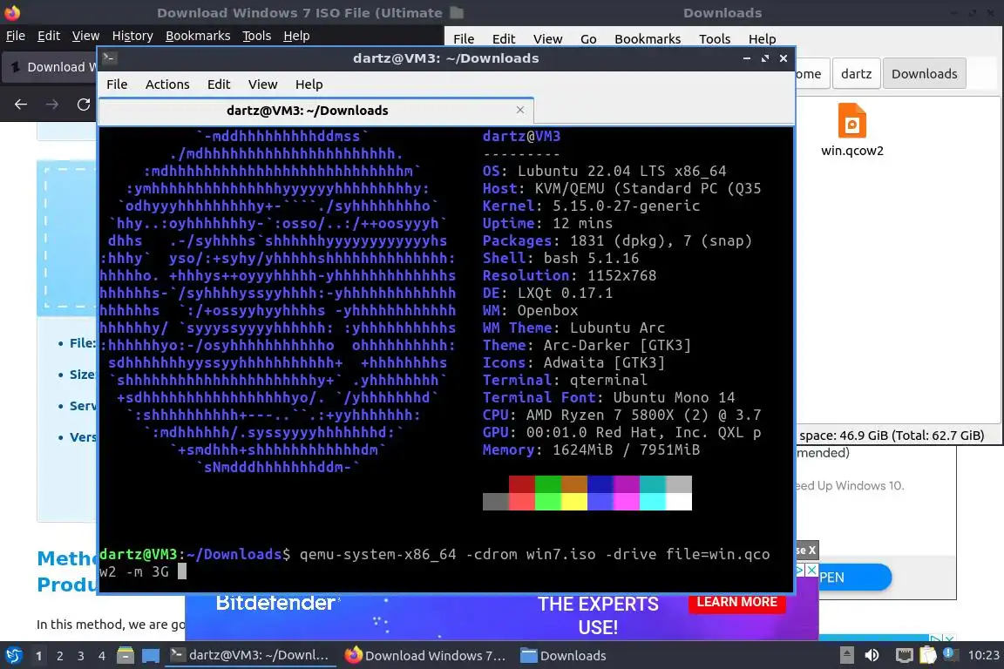Open file manager Edit menu
The height and width of the screenshot is (669, 1004).
(503, 39)
